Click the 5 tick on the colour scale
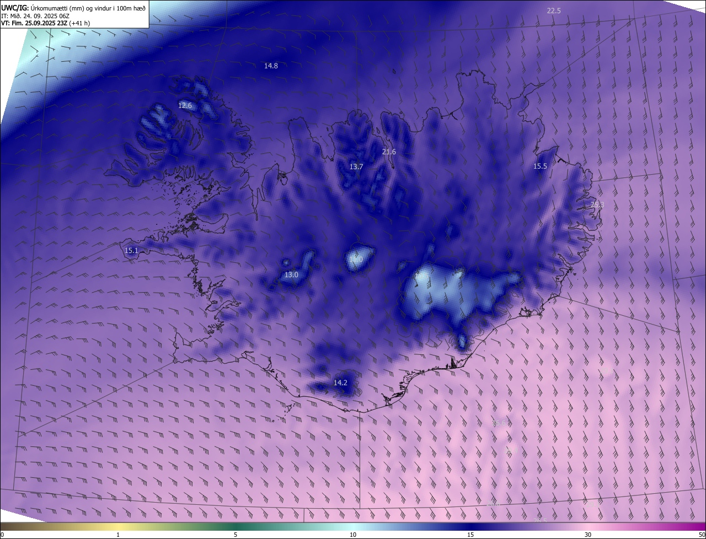 236,535
